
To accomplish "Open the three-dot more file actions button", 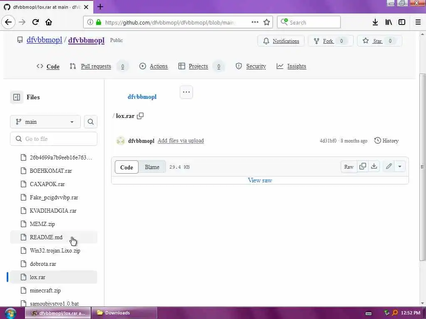I will pyautogui.click(x=186, y=92).
